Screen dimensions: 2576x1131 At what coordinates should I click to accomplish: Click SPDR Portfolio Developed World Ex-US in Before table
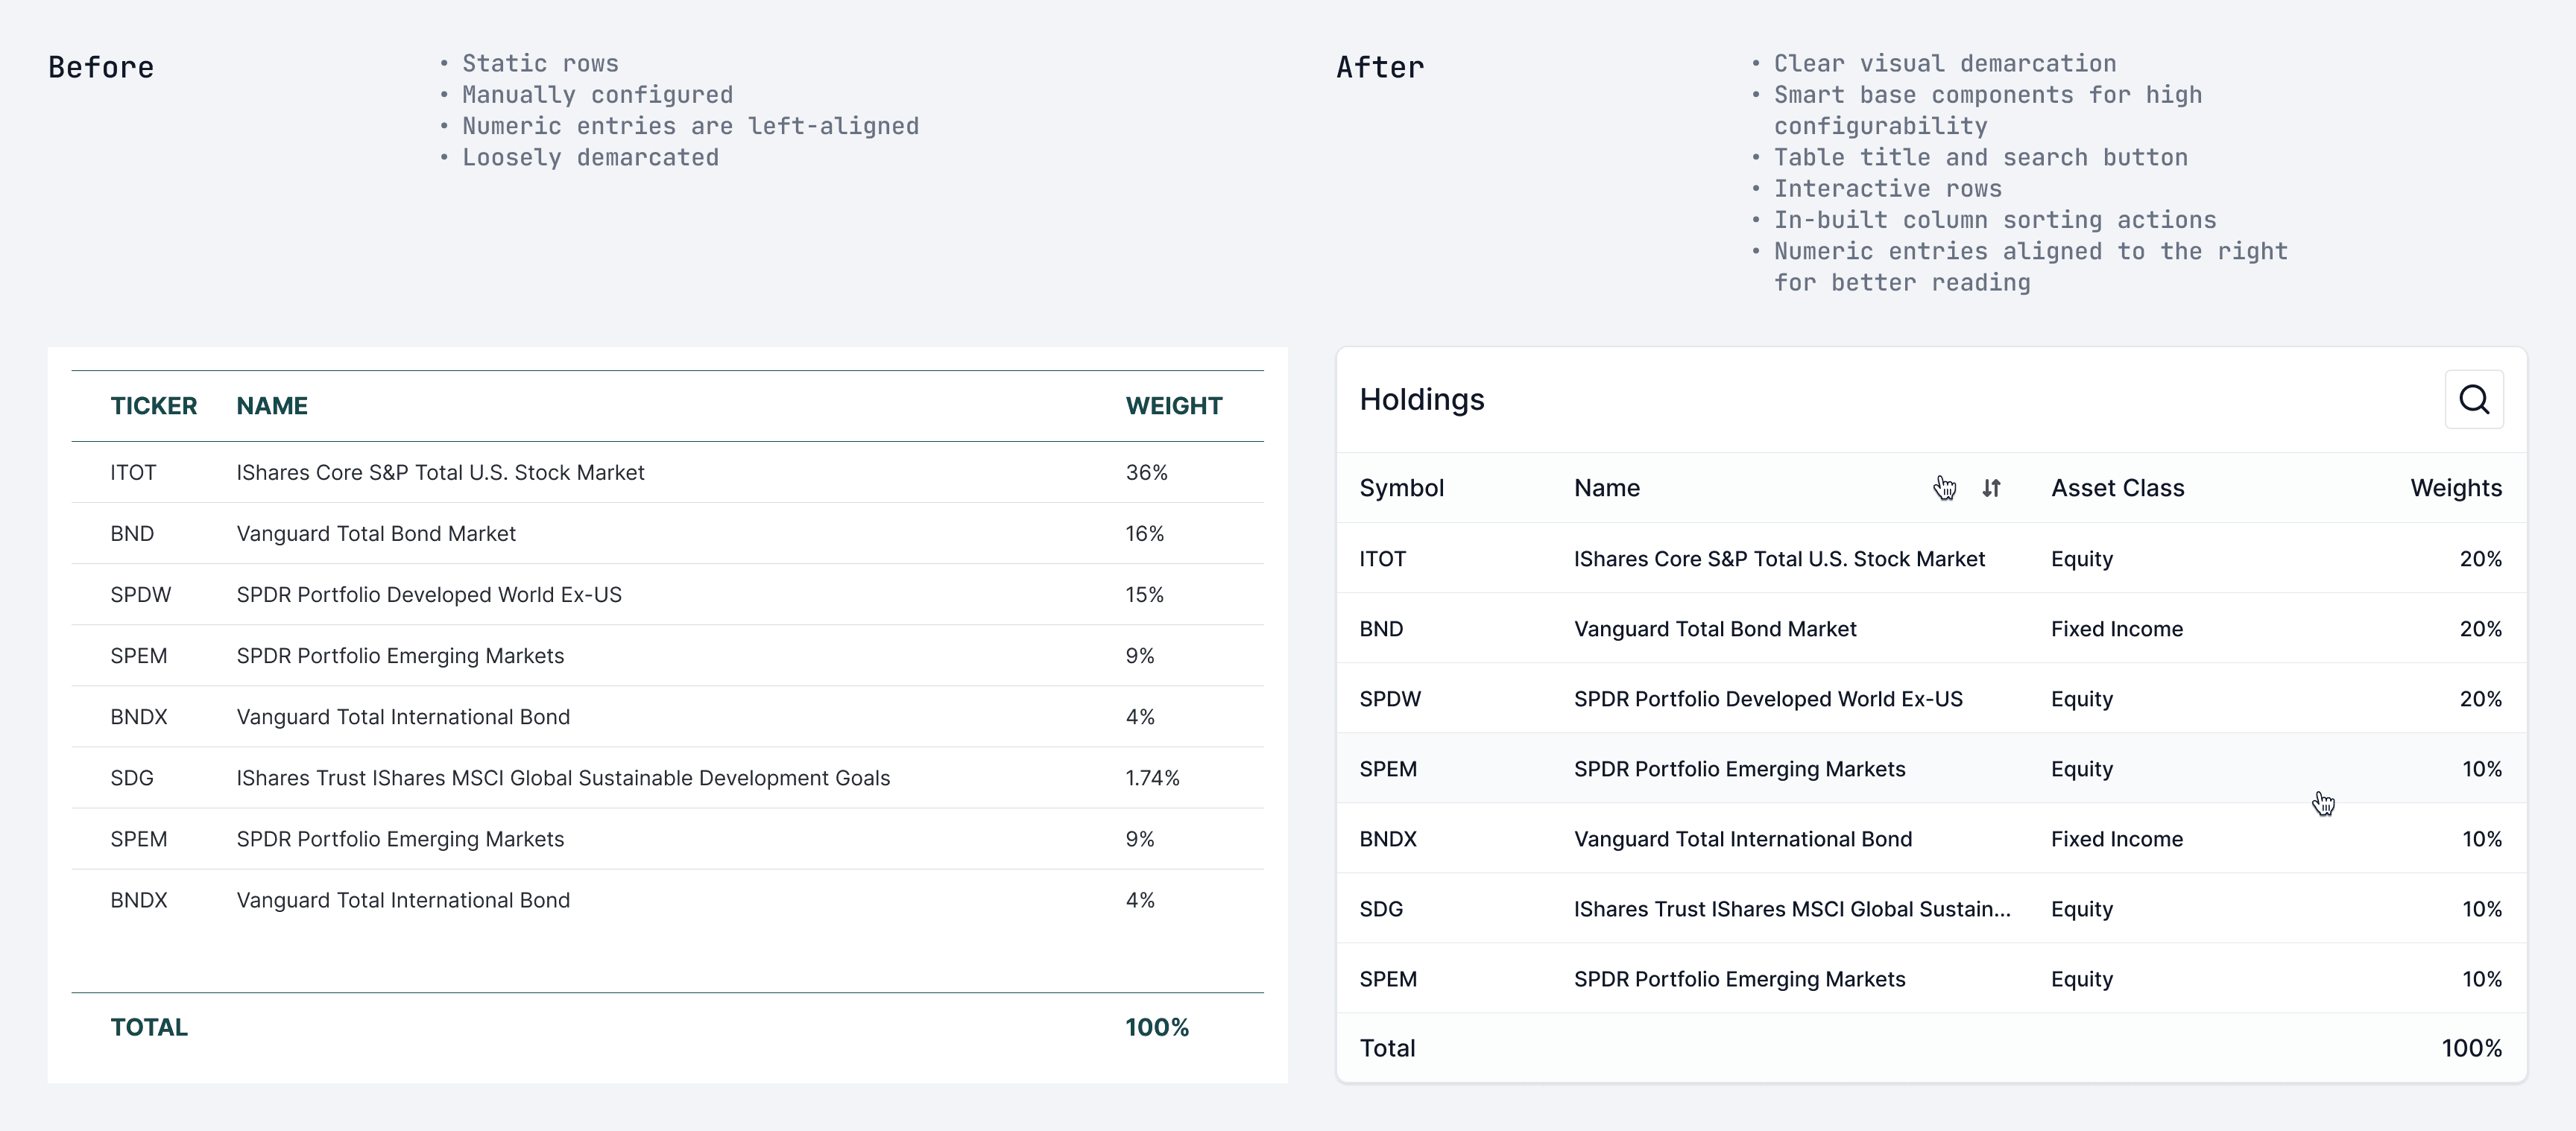[428, 595]
